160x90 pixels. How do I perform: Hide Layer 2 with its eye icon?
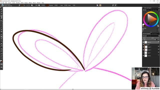click(143, 47)
